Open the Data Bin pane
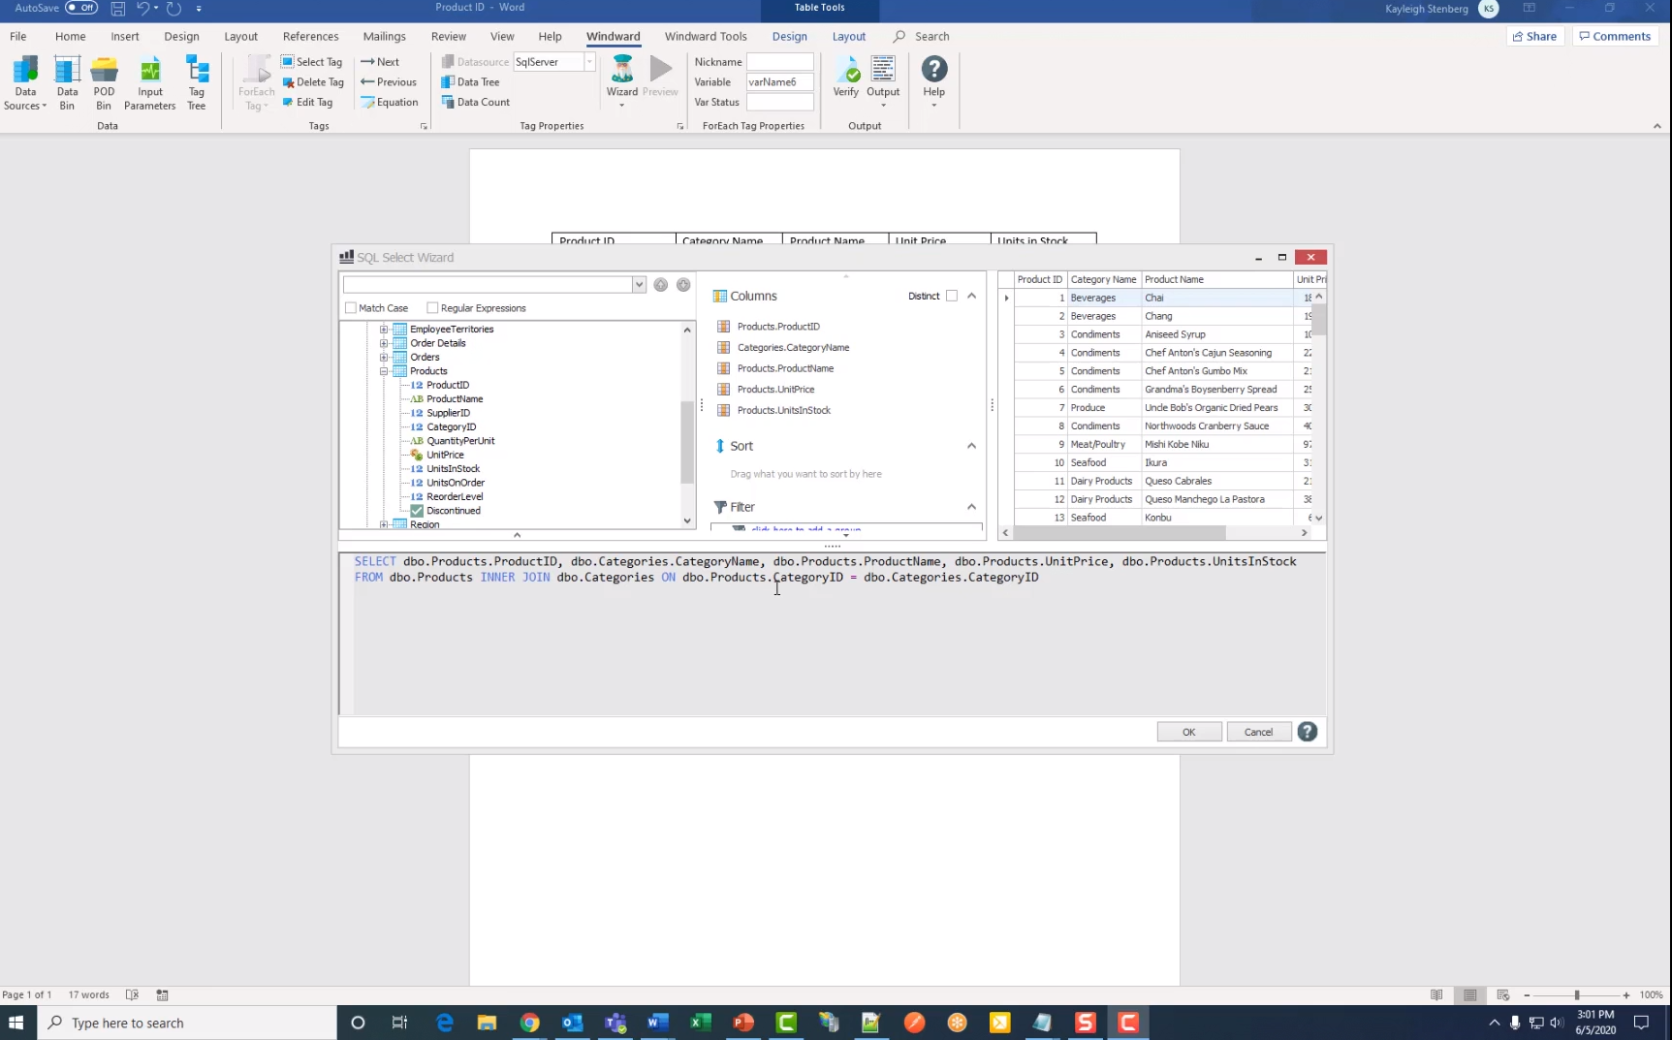Screen dimensions: 1672x1040 [x=67, y=83]
